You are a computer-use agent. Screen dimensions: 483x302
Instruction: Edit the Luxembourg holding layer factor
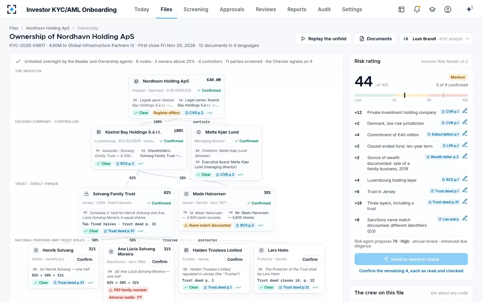tap(465, 179)
